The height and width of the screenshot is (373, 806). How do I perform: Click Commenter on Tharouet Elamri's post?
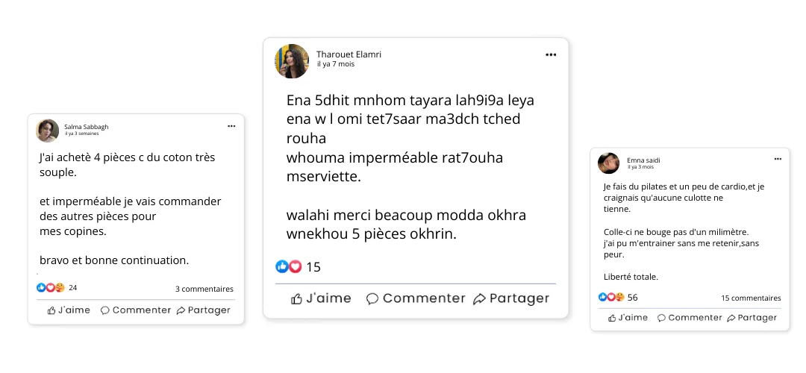(416, 298)
